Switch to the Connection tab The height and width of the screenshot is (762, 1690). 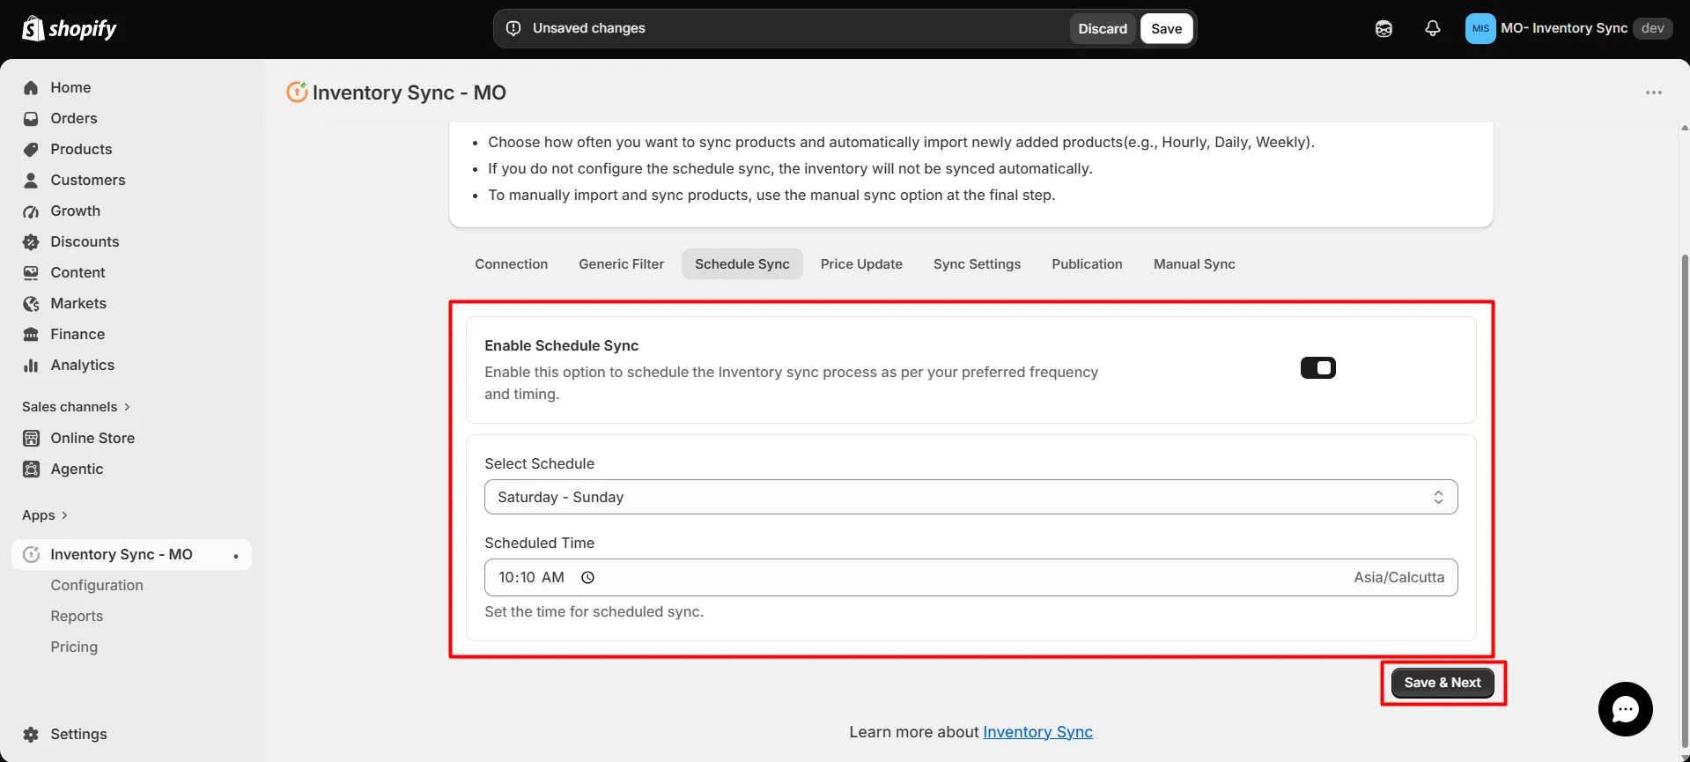[511, 264]
